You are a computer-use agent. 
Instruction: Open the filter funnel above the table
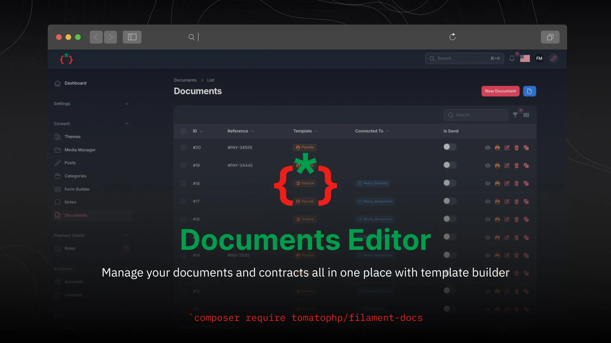515,115
